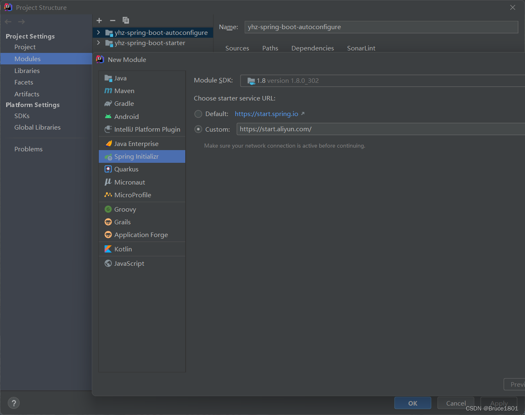Viewport: 525px width, 415px height.
Task: Select the Custom starter URL radio button
Action: pyautogui.click(x=198, y=129)
